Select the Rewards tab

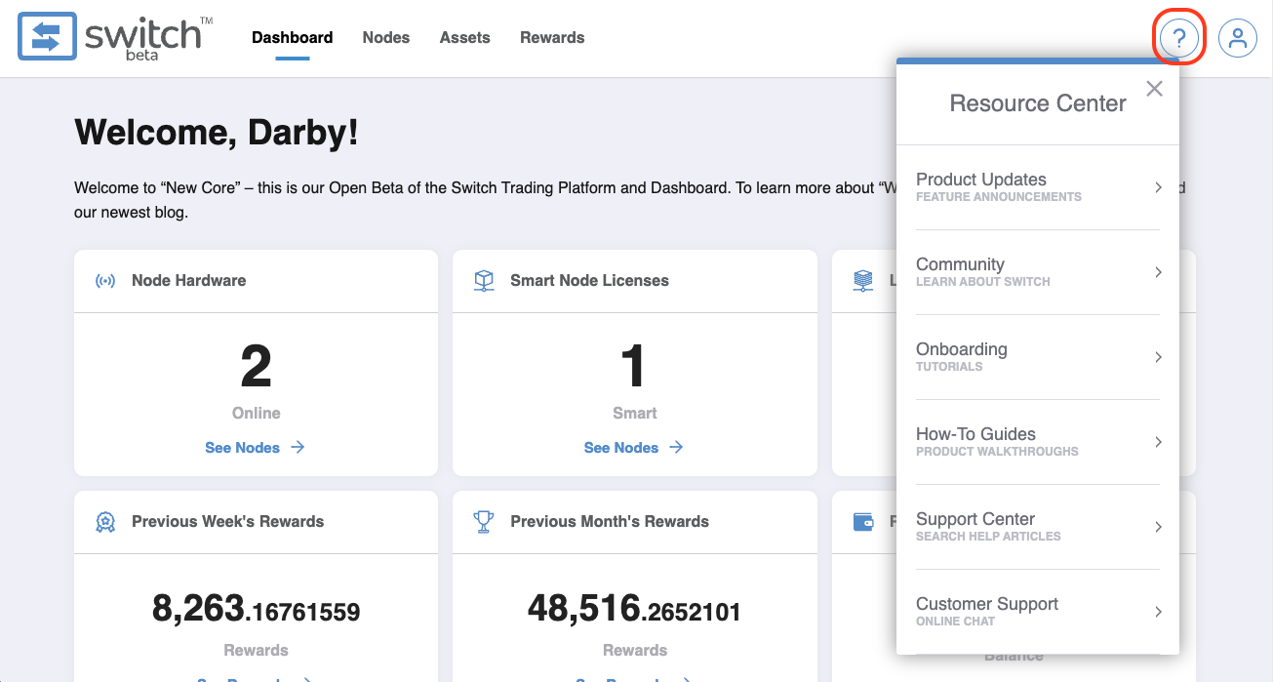pos(552,38)
